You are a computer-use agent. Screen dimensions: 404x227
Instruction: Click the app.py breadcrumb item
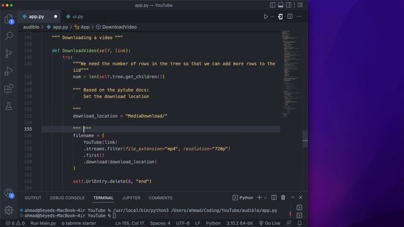pos(61,27)
